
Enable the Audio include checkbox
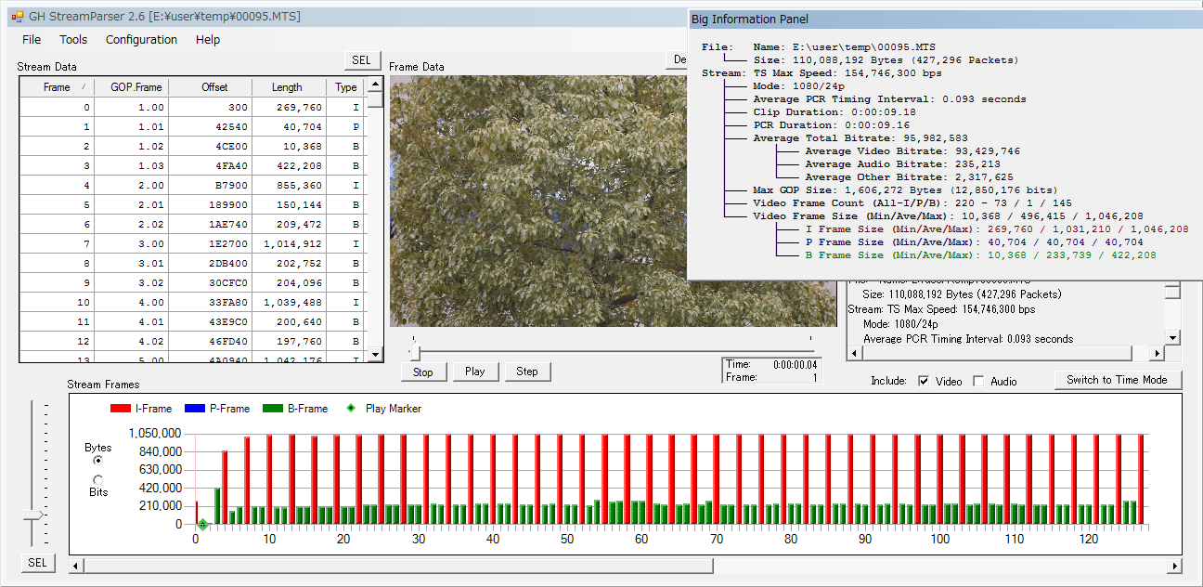tap(978, 381)
